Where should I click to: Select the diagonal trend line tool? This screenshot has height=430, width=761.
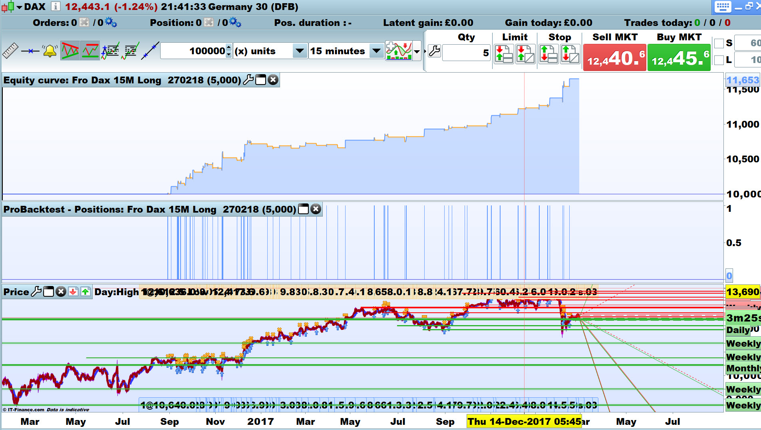150,51
